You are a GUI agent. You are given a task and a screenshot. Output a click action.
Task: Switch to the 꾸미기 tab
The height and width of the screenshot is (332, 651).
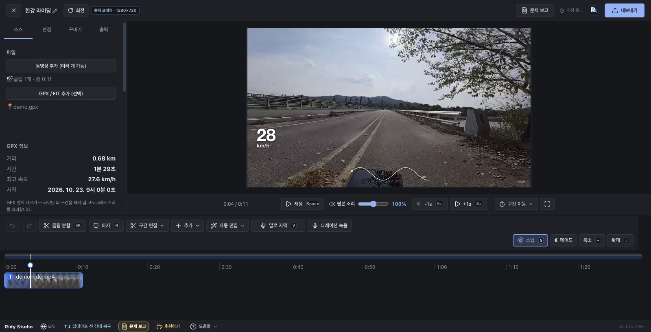pos(75,30)
